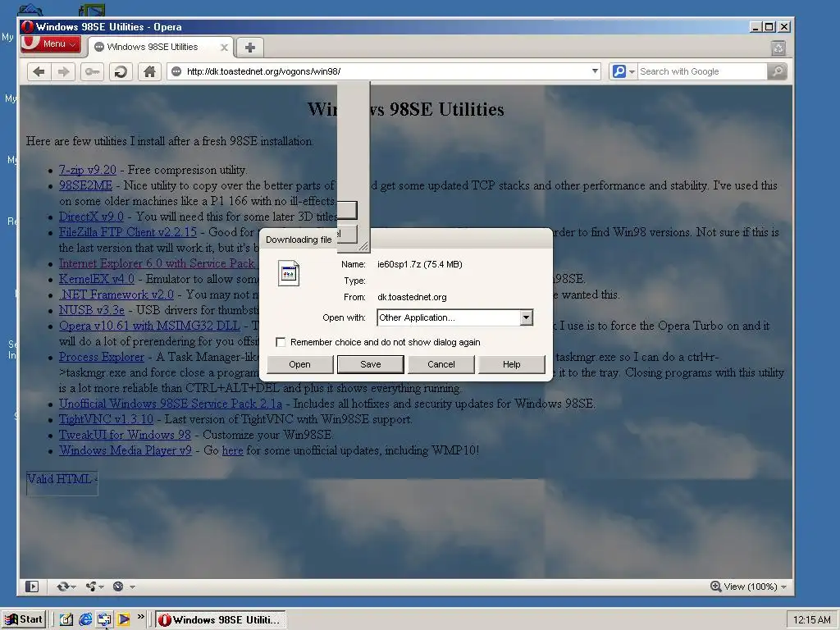This screenshot has height=630, width=840.
Task: Open first Quick Launch notepad-style icon
Action: [66, 619]
